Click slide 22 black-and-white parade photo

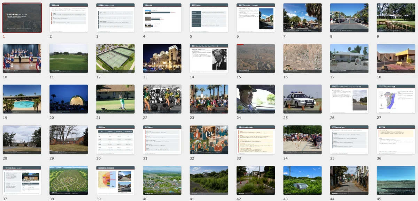pyautogui.click(x=162, y=99)
